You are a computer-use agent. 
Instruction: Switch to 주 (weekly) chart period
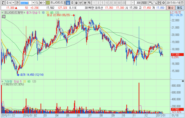click(72, 3)
